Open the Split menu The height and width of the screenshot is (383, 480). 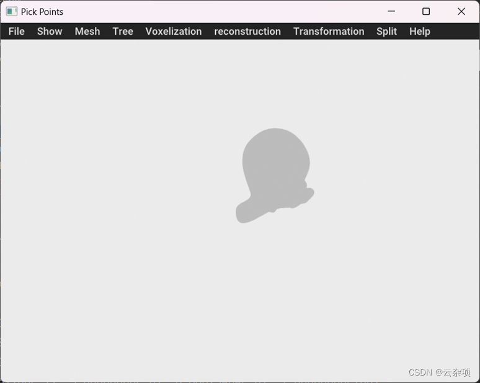point(386,31)
